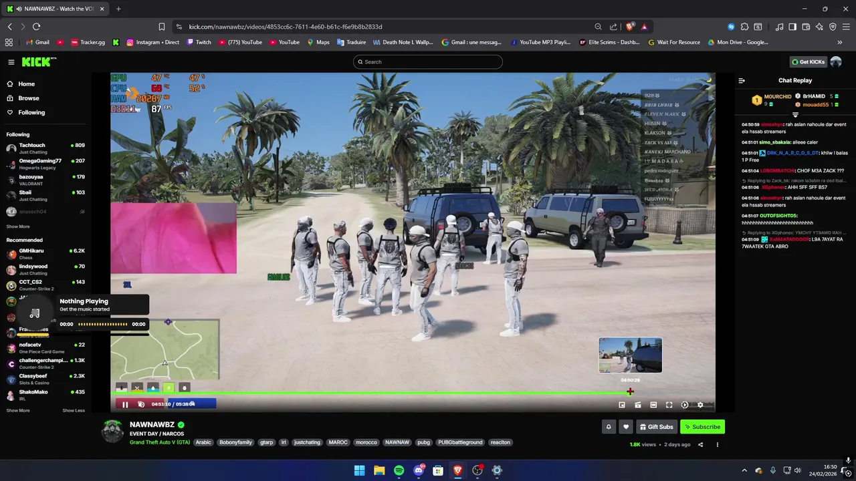
Task: Click the 04:50:29 preview thumbnail
Action: pyautogui.click(x=630, y=355)
